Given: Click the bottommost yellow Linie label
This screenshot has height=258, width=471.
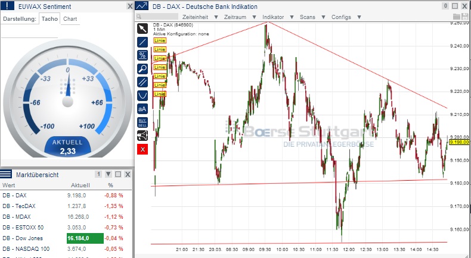Looking at the screenshot, I should tap(160, 94).
